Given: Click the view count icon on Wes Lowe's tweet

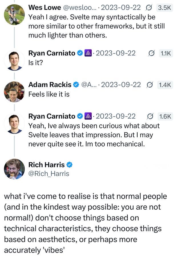Looking at the screenshot, I should click(149, 8).
